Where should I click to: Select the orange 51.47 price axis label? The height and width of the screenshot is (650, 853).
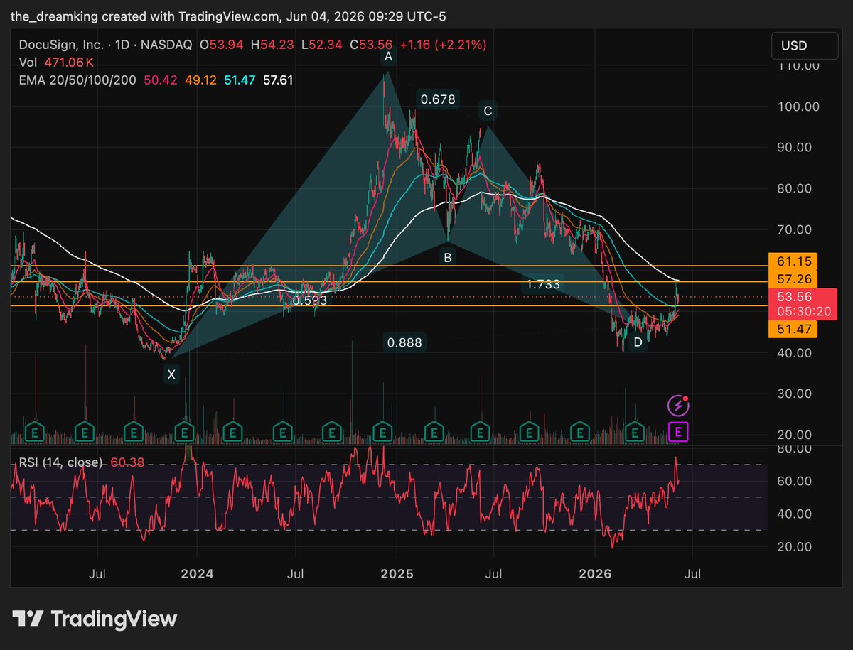click(x=794, y=329)
